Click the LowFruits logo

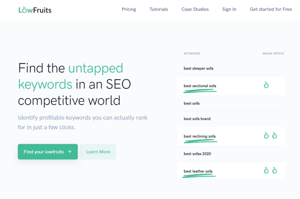35,10
